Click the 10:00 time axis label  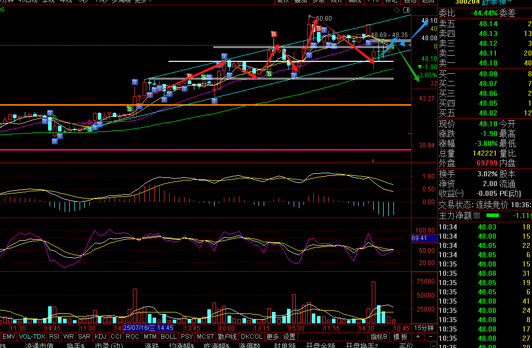[x=226, y=328]
